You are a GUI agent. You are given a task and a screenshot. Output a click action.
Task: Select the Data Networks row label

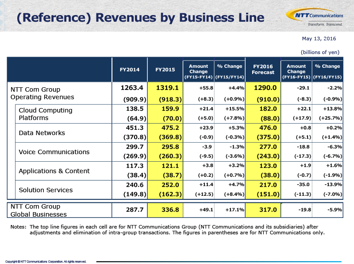42,133
